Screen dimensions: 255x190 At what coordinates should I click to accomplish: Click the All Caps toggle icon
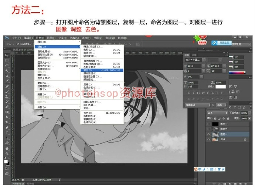(x=198, y=93)
